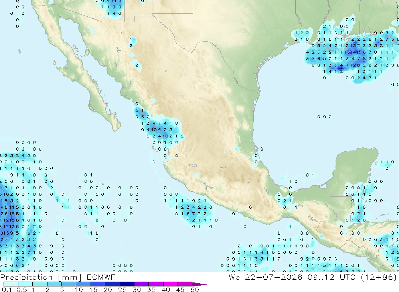This screenshot has width=399, height=292.
Task: Select the legend swatch between 40 and 45
Action: (x=170, y=284)
